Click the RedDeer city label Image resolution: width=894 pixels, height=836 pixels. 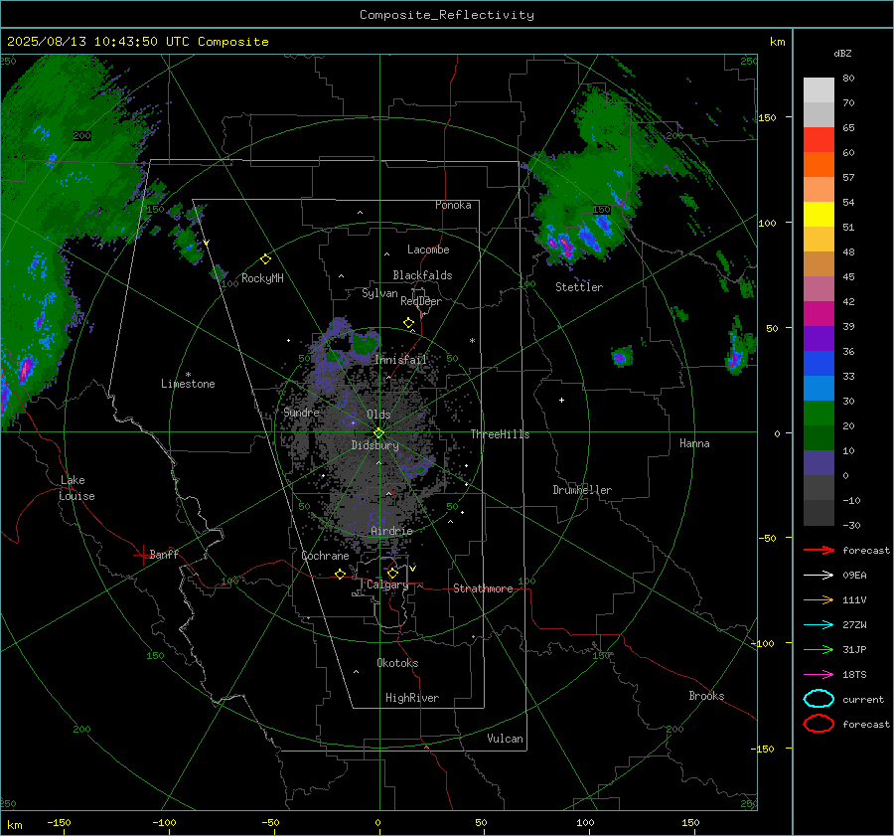pyautogui.click(x=421, y=301)
